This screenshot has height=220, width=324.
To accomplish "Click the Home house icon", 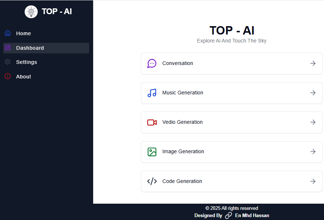I will 8,33.
